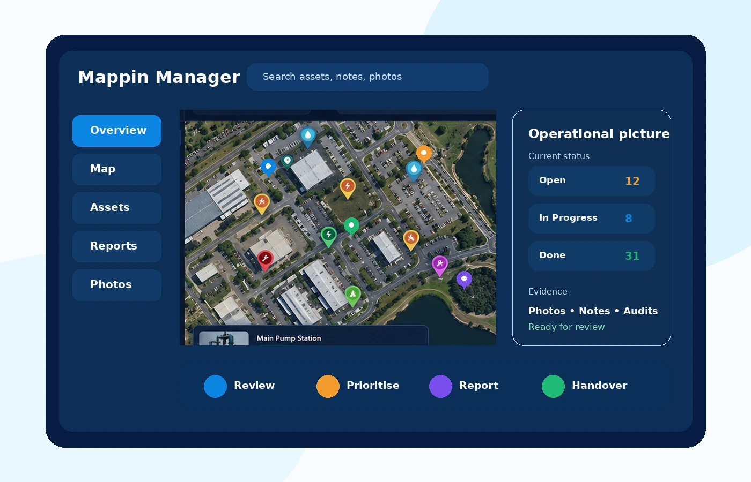The width and height of the screenshot is (751, 482).
Task: Click the Current status label
Action: point(559,156)
